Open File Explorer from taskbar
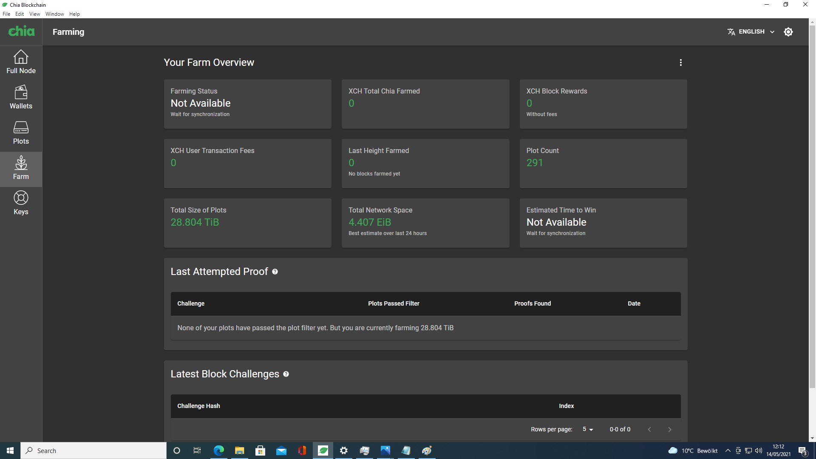 click(x=239, y=450)
